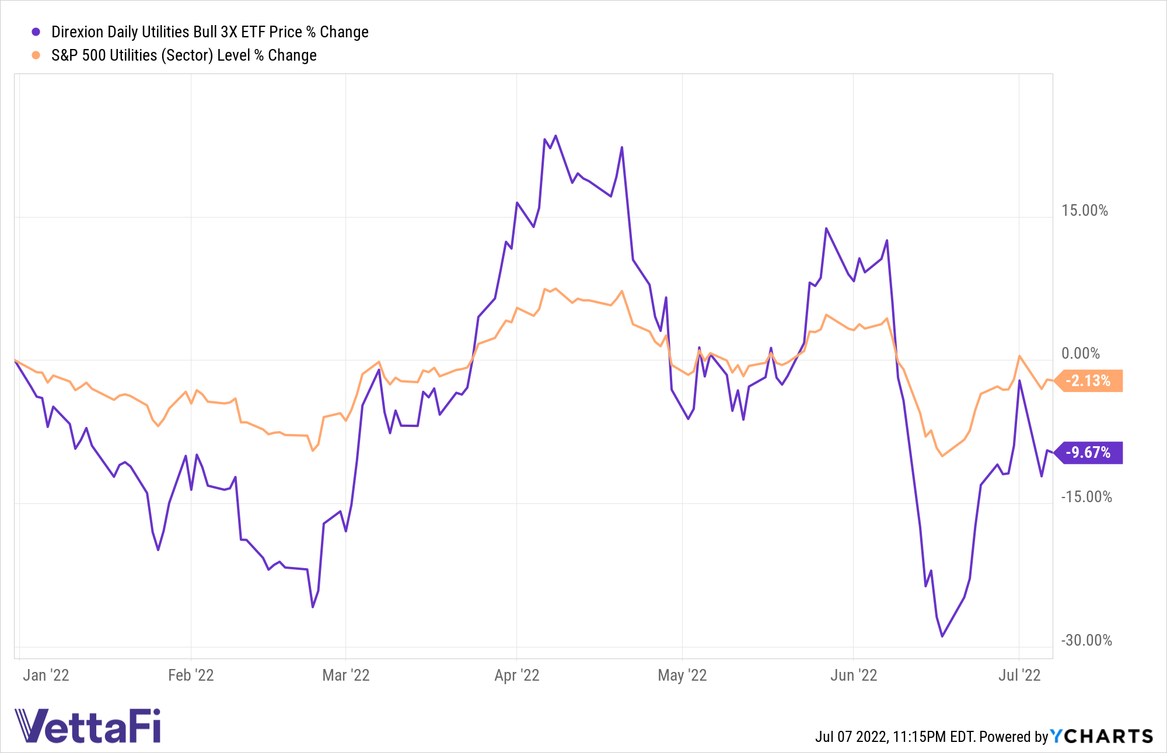Screen dimensions: 1167x753
Task: Click the 15.00% y-axis label
Action: [1084, 211]
